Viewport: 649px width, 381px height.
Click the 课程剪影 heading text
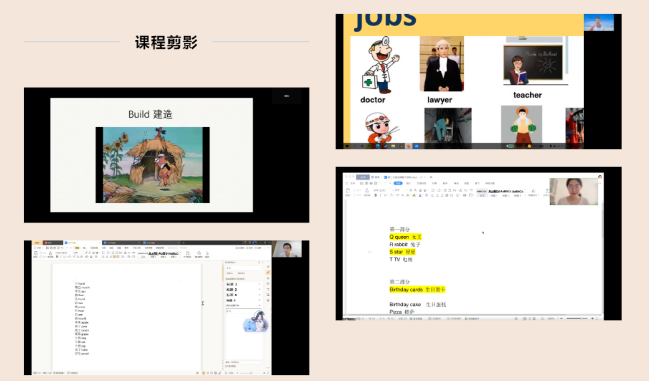click(x=166, y=43)
